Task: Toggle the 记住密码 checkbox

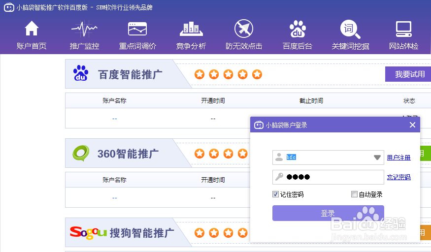Action: (x=275, y=194)
